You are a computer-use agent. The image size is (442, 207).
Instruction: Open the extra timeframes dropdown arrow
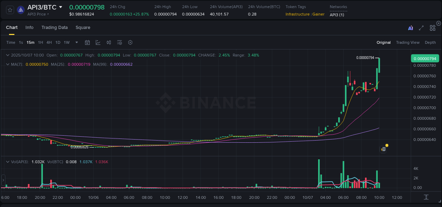(x=76, y=42)
